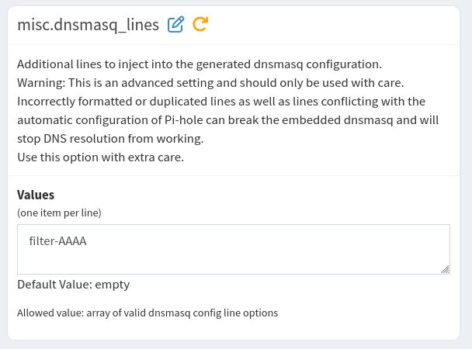Click 'automatic configuration' phrase in warning text
Image resolution: width=472 pixels, height=349 pixels.
pyautogui.click(x=83, y=120)
